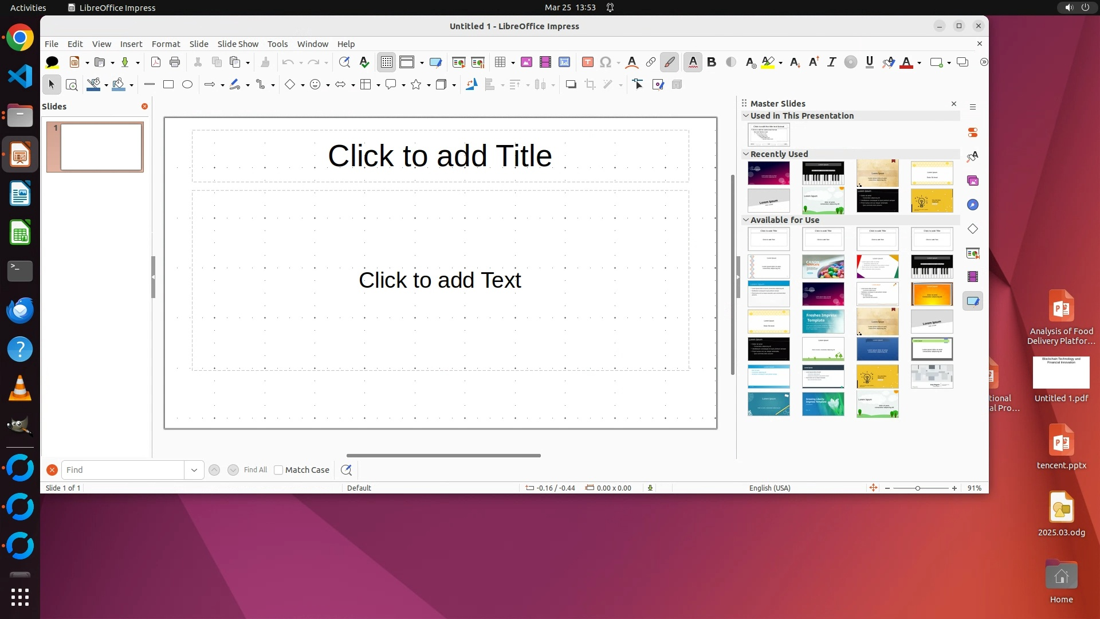Toggle Bold text formatting

(x=712, y=62)
